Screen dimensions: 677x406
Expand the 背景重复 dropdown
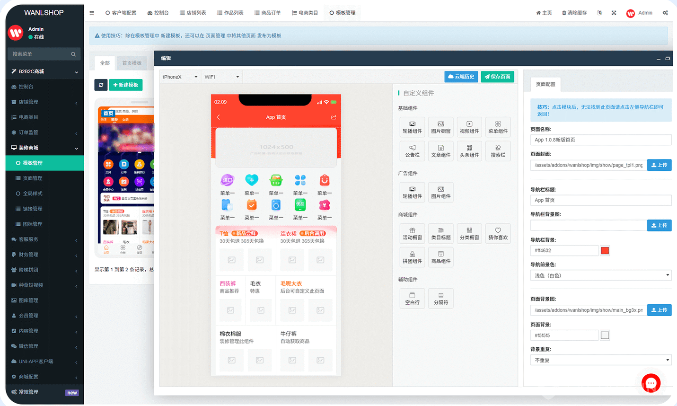600,360
